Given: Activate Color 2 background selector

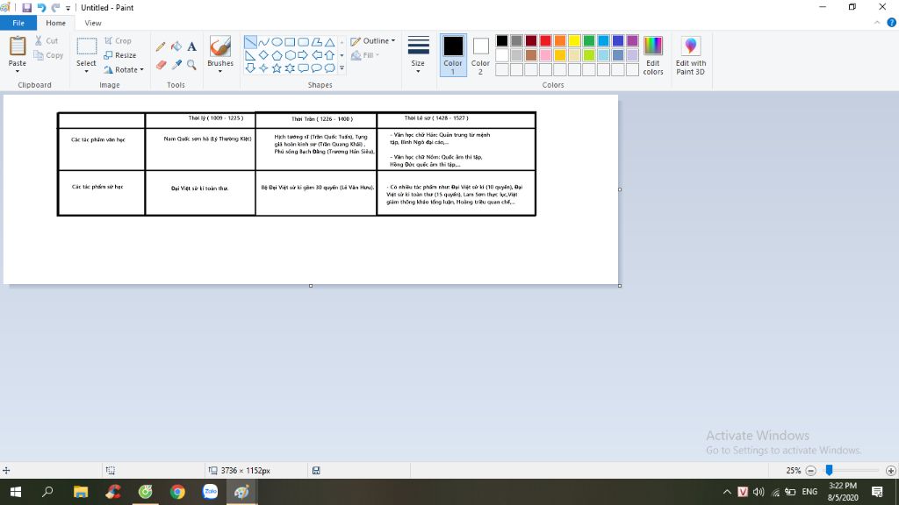Looking at the screenshot, I should pos(480,55).
